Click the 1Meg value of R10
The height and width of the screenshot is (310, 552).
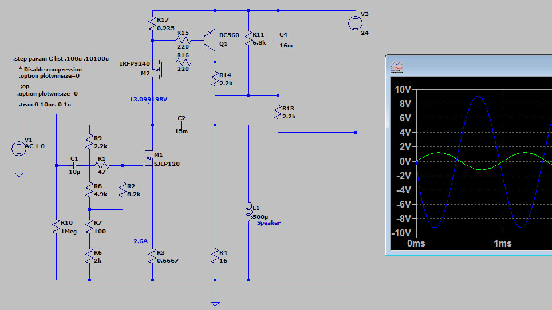tap(69, 232)
